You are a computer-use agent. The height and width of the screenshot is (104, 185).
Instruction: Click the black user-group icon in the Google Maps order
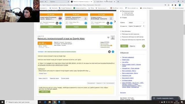(109, 52)
